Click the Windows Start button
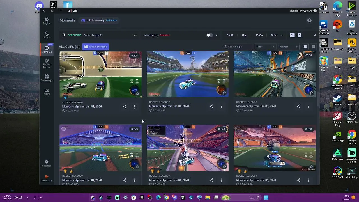359x202 pixels. 266,198
